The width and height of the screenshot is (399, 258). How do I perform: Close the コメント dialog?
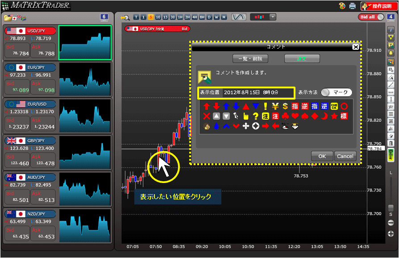356,47
